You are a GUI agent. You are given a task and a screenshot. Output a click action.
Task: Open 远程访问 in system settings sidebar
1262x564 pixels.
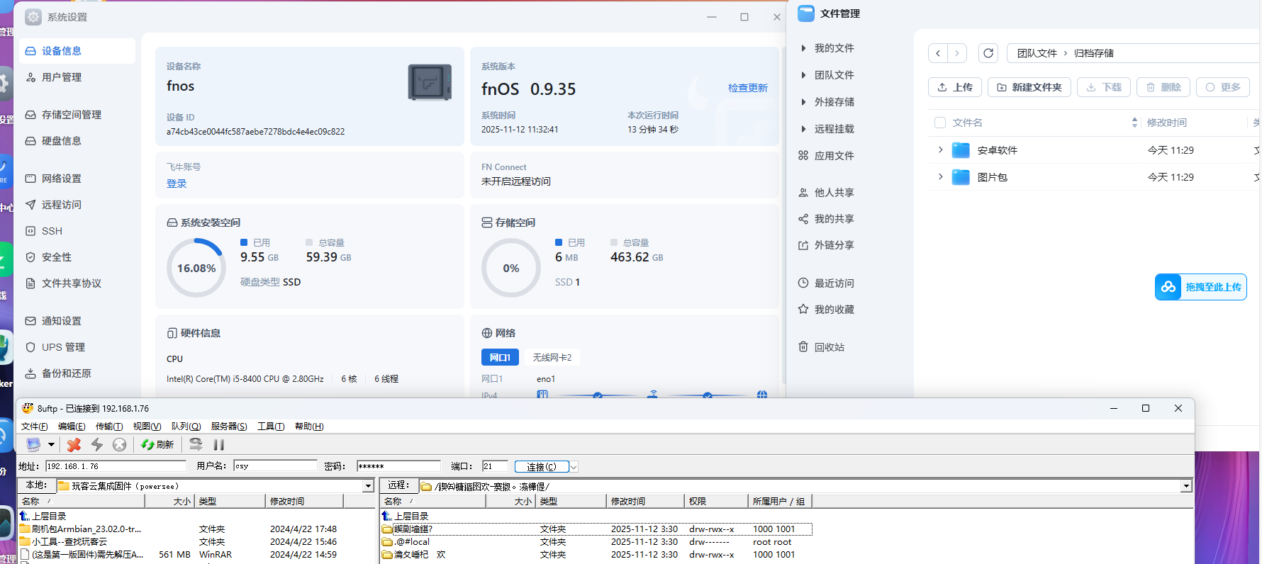click(x=77, y=205)
